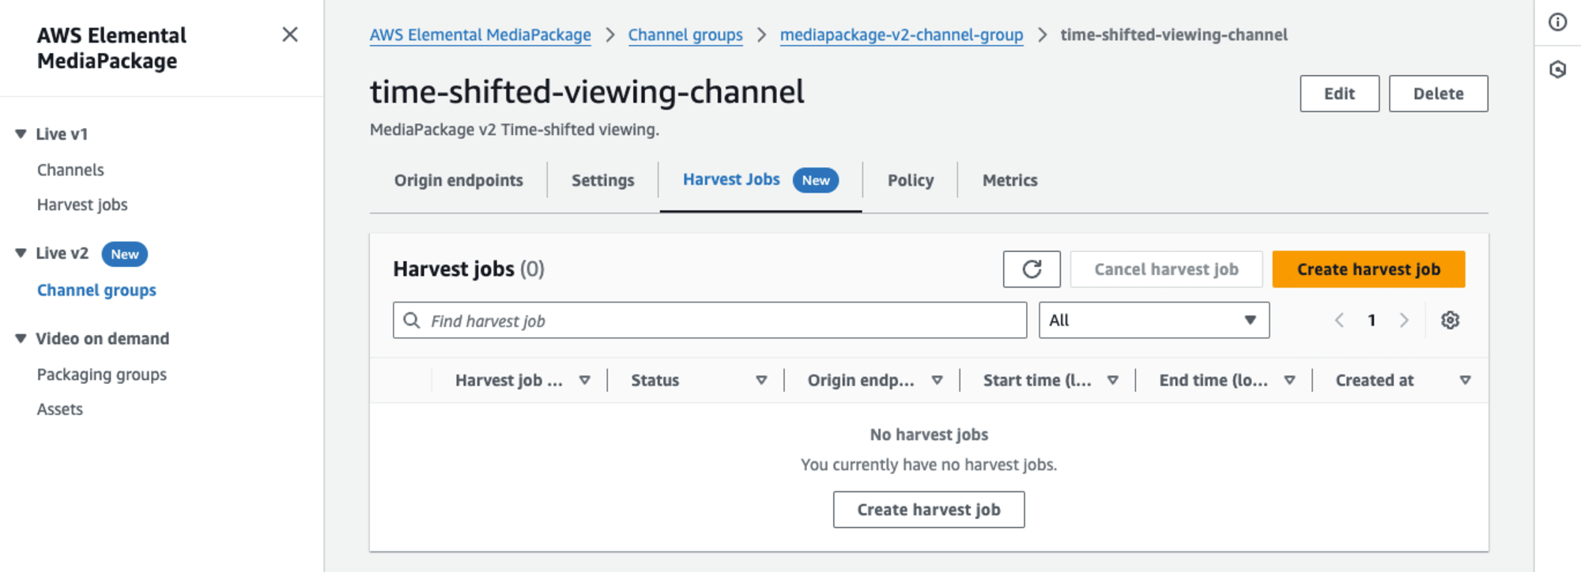The height and width of the screenshot is (572, 1581).
Task: Collapse the Video on demand section
Action: pyautogui.click(x=21, y=339)
